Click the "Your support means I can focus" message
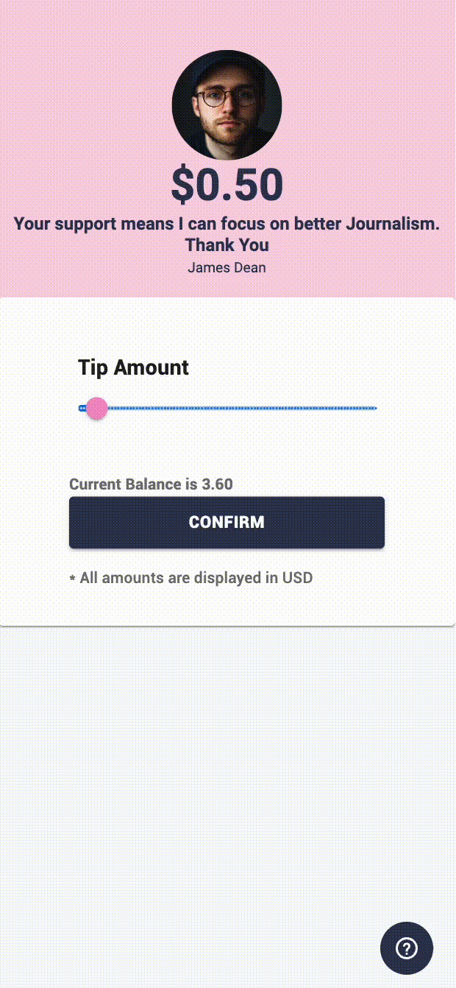Screen dimensions: 456x988 (x=227, y=224)
